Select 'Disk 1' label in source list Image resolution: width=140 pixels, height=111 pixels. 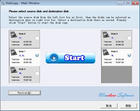pos(22,51)
